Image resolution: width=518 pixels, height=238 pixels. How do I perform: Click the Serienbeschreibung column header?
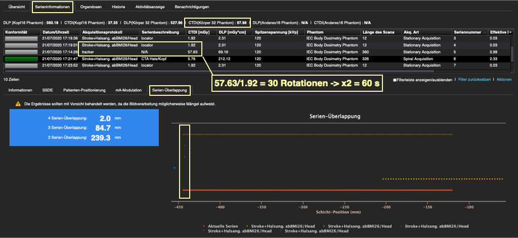pyautogui.click(x=162, y=32)
